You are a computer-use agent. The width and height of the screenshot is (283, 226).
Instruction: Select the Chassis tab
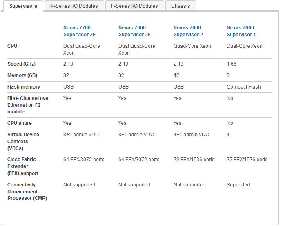click(180, 6)
